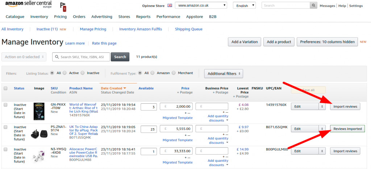The width and height of the screenshot is (371, 169).
Task: Go to Manage Pricing tab
Action: pyautogui.click(x=93, y=29)
